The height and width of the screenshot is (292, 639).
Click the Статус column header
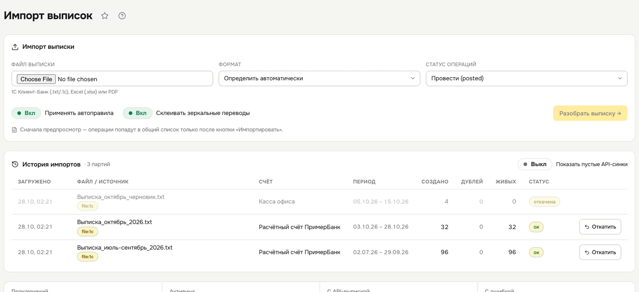coord(539,182)
